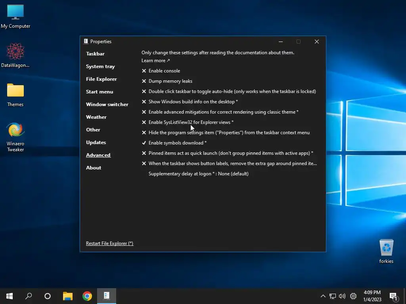
Task: Enable SysListView32 for Explorer views
Action: (x=188, y=122)
